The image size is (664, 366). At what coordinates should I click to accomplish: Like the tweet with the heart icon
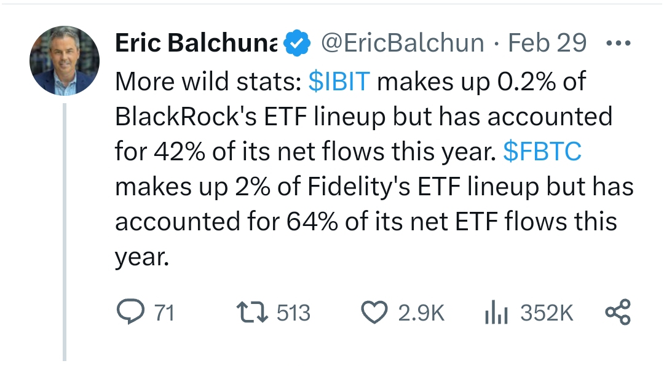coord(373,313)
